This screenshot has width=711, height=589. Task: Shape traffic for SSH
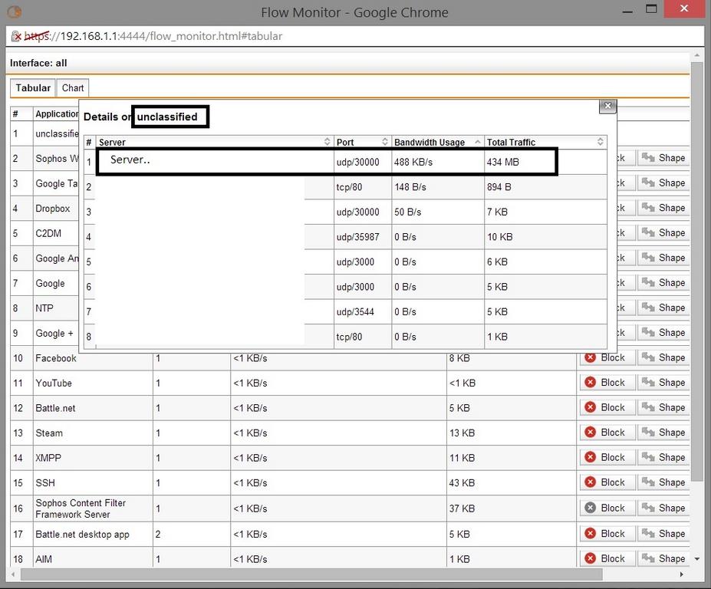(663, 482)
